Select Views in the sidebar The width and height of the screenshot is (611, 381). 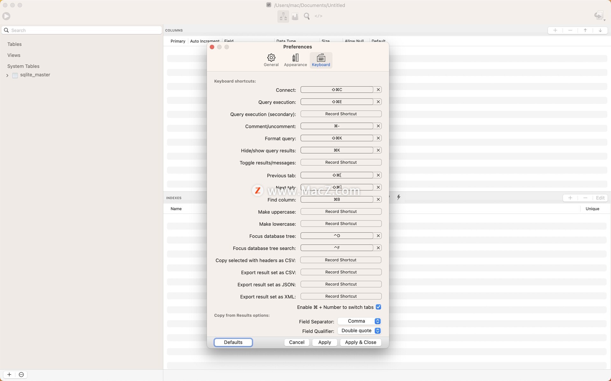[14, 55]
